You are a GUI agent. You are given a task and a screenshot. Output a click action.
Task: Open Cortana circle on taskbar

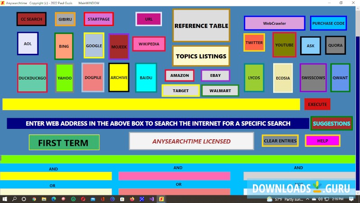(x=24, y=199)
